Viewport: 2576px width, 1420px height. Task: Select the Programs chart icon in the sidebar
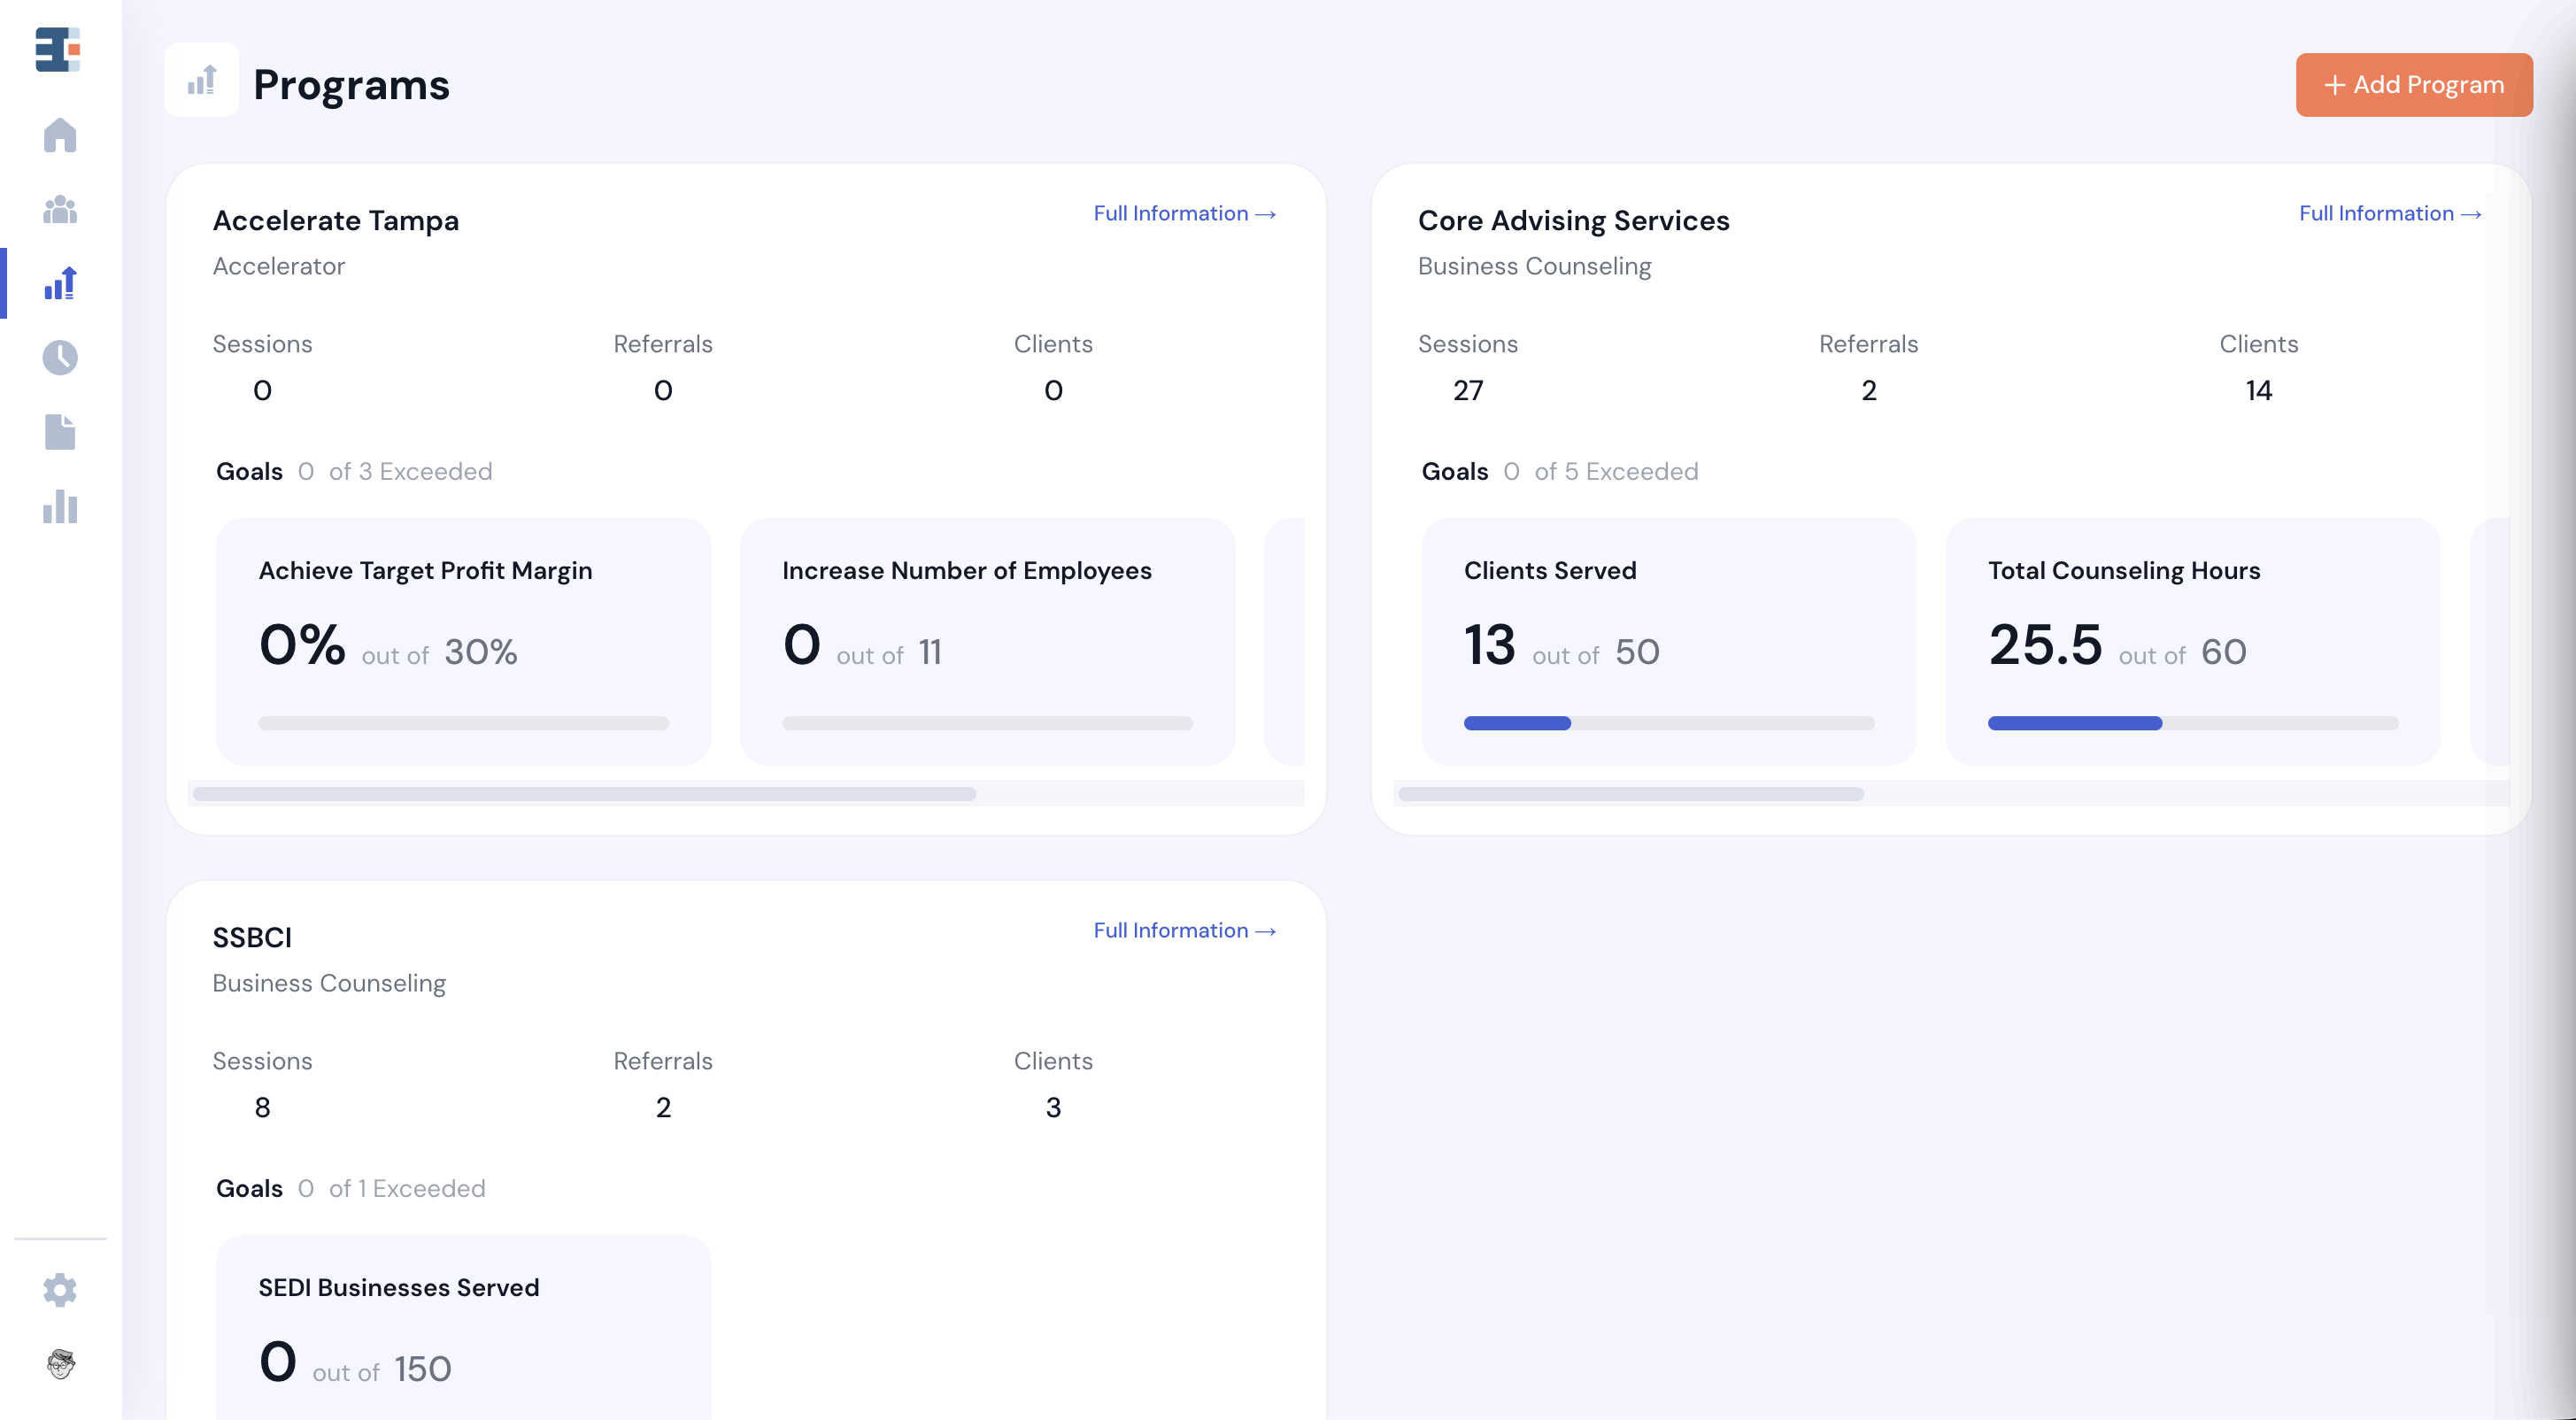(60, 283)
